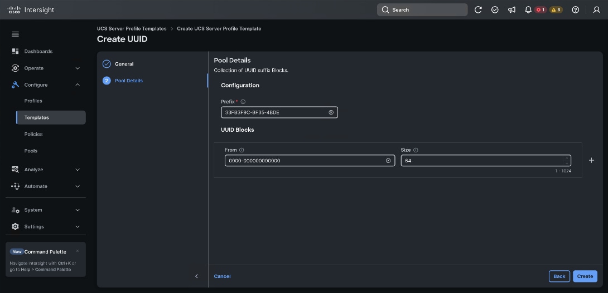This screenshot has height=293, width=608.
Task: Click the Dashboards sidebar icon
Action: pos(15,51)
